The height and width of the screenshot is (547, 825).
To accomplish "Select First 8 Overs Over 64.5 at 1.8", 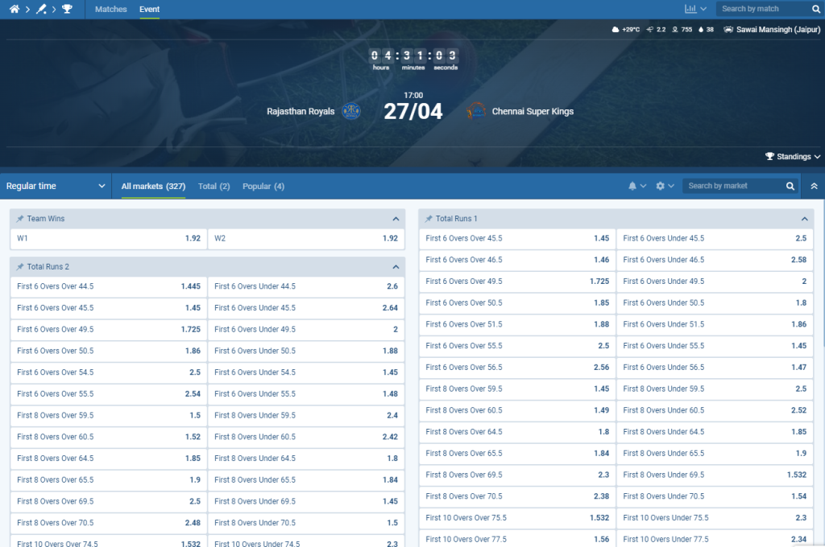I will (x=517, y=432).
